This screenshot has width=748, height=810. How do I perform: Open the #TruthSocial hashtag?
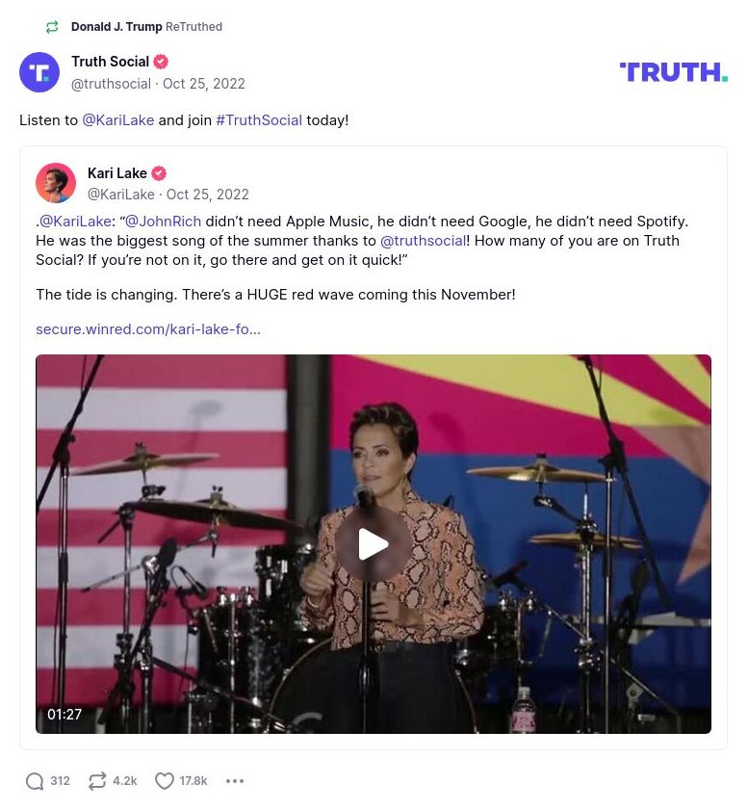(259, 120)
